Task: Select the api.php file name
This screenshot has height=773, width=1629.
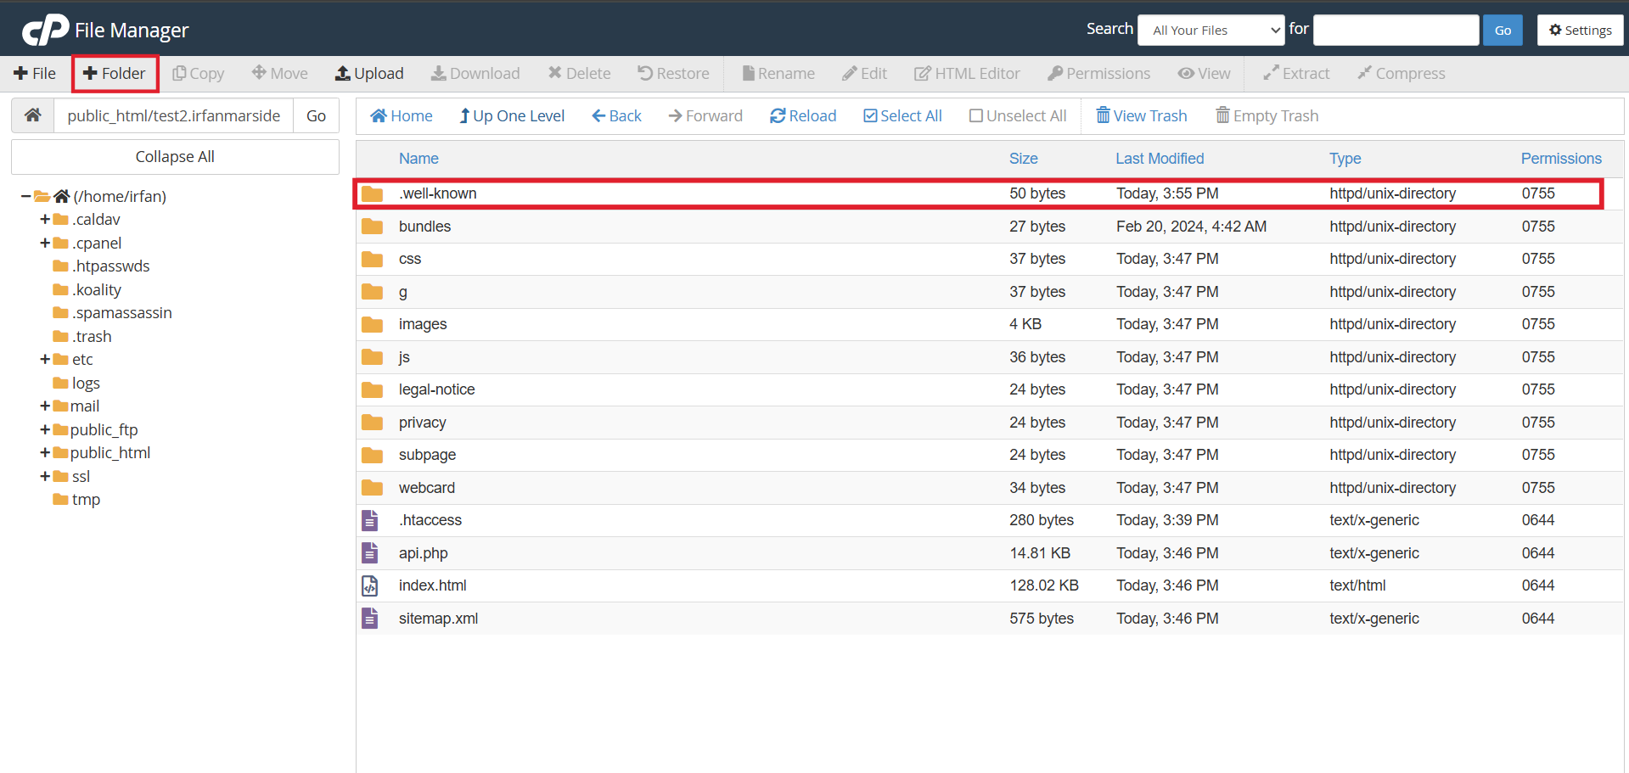Action: pos(423,553)
